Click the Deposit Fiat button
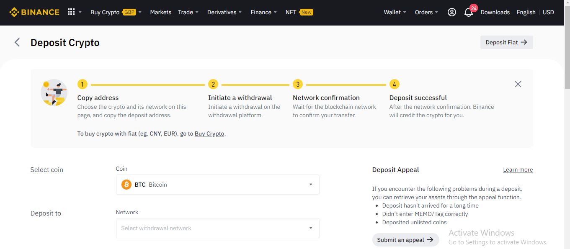The image size is (570, 249). 506,42
